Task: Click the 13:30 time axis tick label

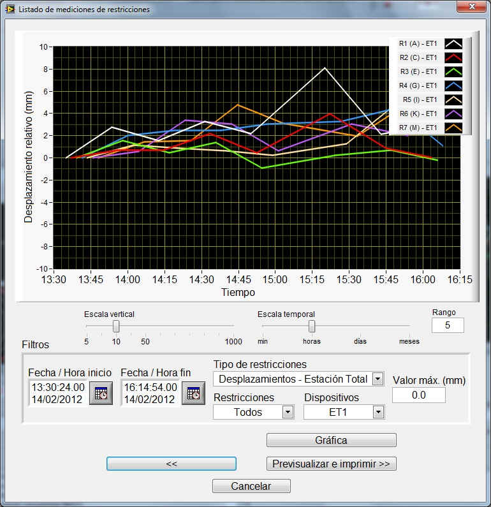Action: [54, 279]
